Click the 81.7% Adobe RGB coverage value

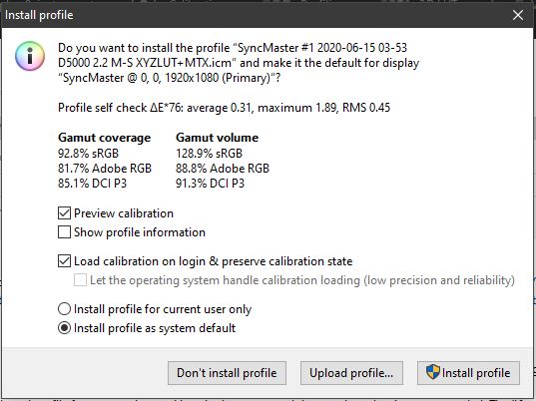coord(105,169)
